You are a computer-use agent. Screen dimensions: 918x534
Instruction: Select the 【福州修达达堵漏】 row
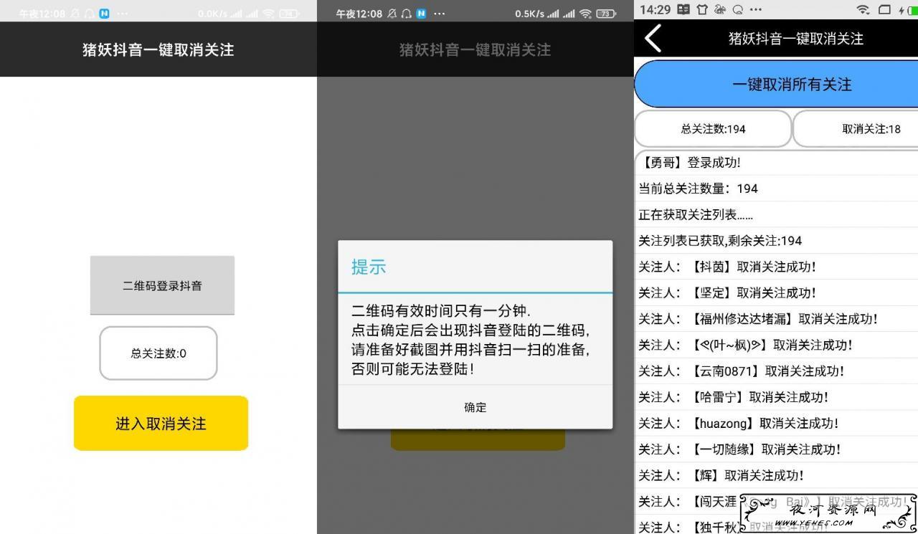tap(777, 319)
